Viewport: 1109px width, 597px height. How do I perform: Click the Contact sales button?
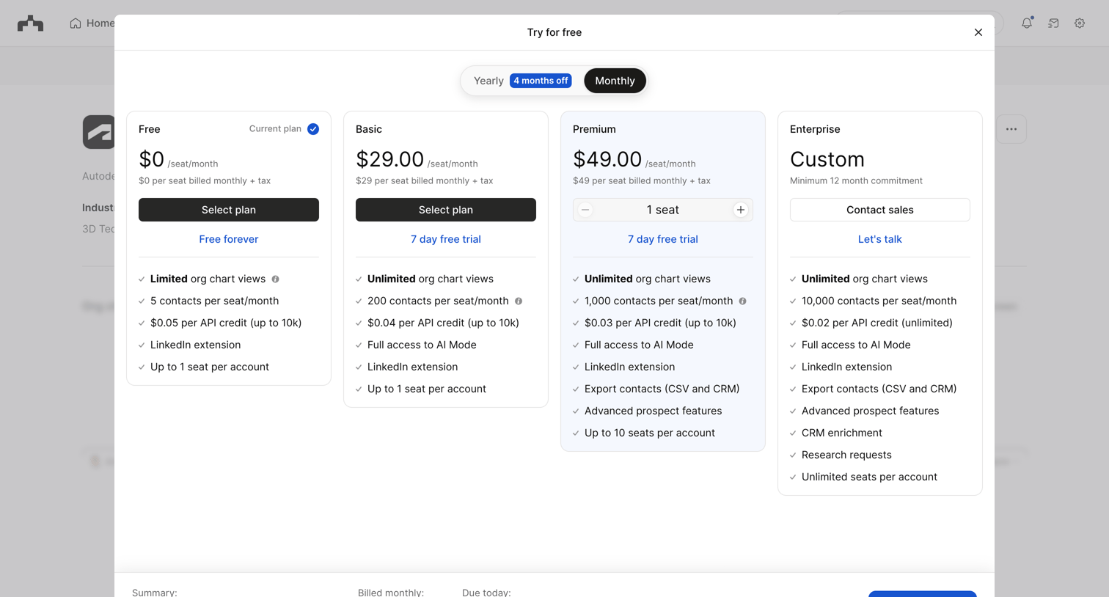click(879, 210)
